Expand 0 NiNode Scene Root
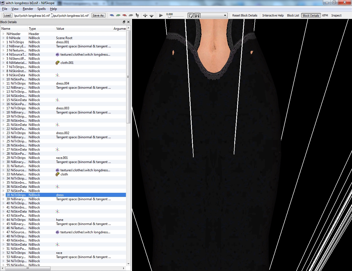The height and width of the screenshot is (271, 352). [3, 38]
